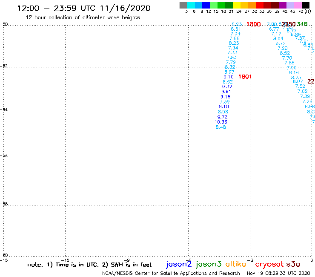Click the chart title date 11/16/2020
This screenshot has width=315, height=277.
(x=125, y=9)
